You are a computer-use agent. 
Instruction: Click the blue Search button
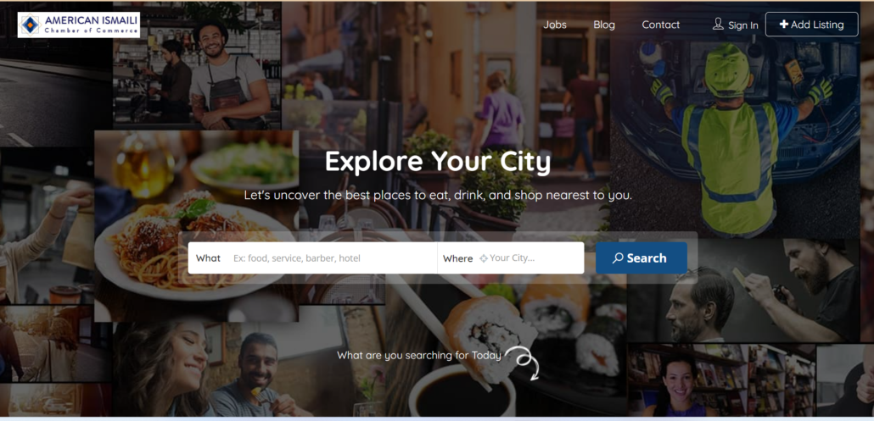coord(641,258)
